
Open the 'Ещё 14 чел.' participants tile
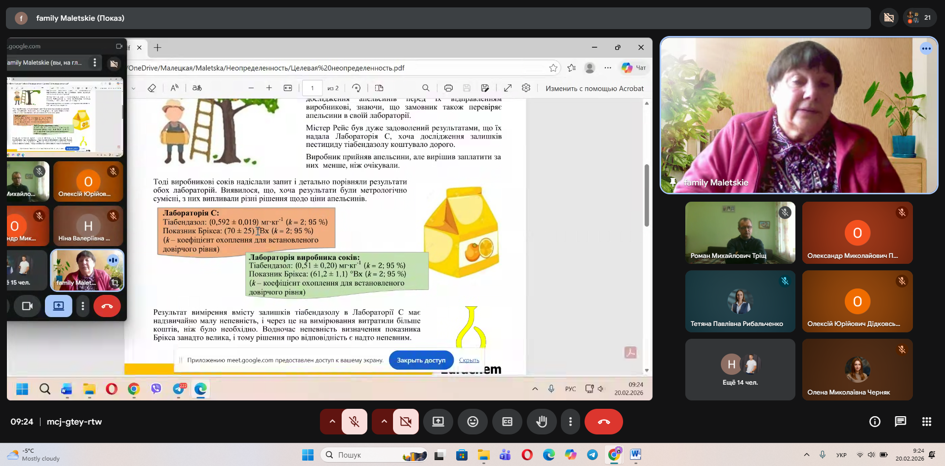(740, 369)
